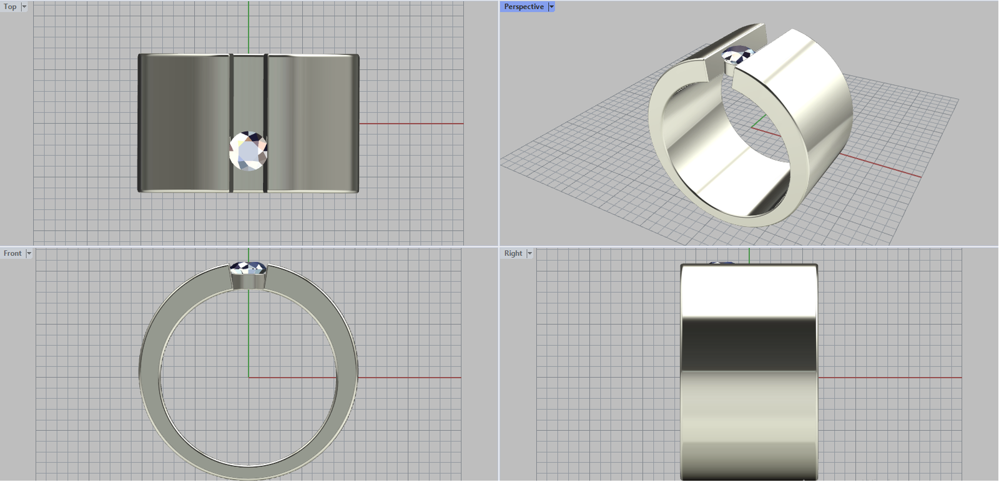Activate the Perspective viewport title label
The height and width of the screenshot is (482, 999).
pos(523,7)
